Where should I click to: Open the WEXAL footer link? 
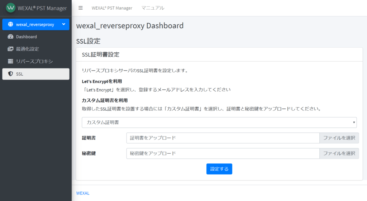83,193
